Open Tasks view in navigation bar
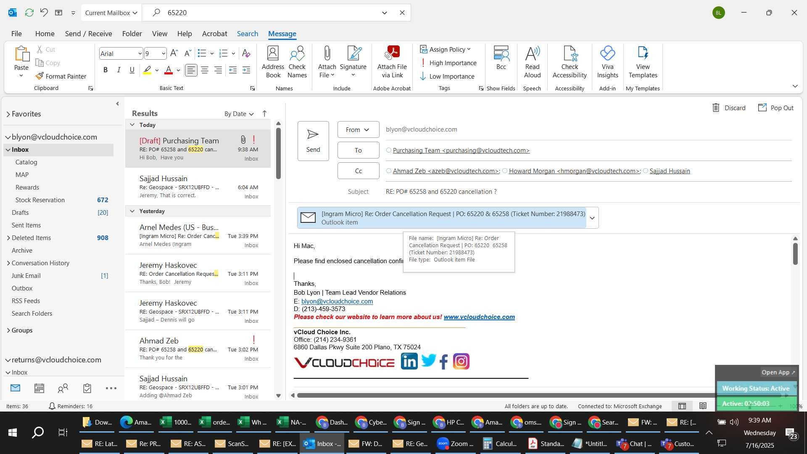Screen dimensions: 807x454 [87, 388]
